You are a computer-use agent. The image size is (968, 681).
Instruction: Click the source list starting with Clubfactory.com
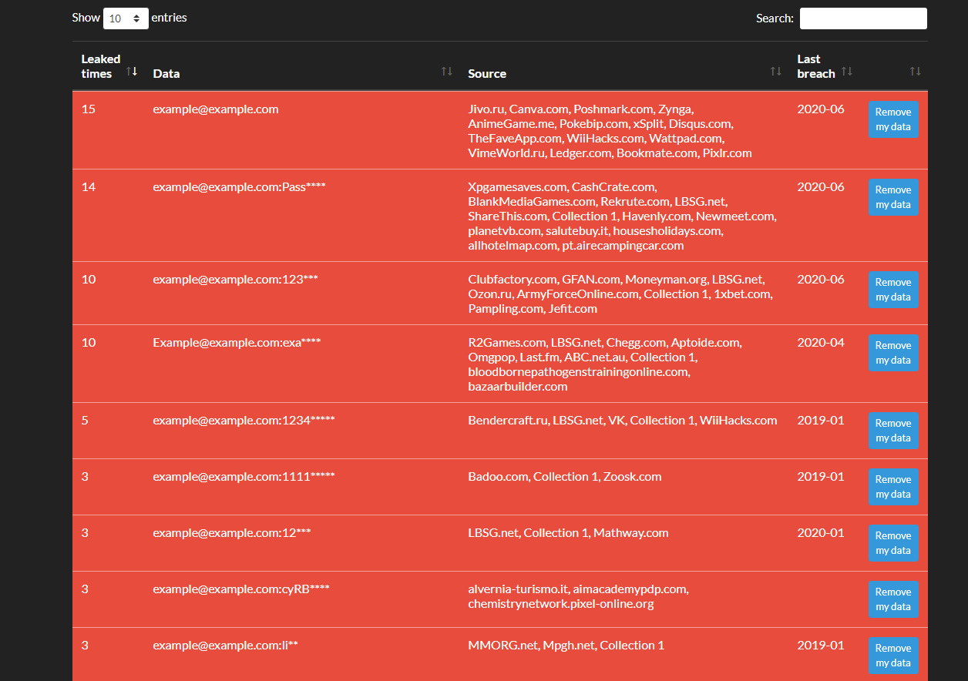click(620, 294)
